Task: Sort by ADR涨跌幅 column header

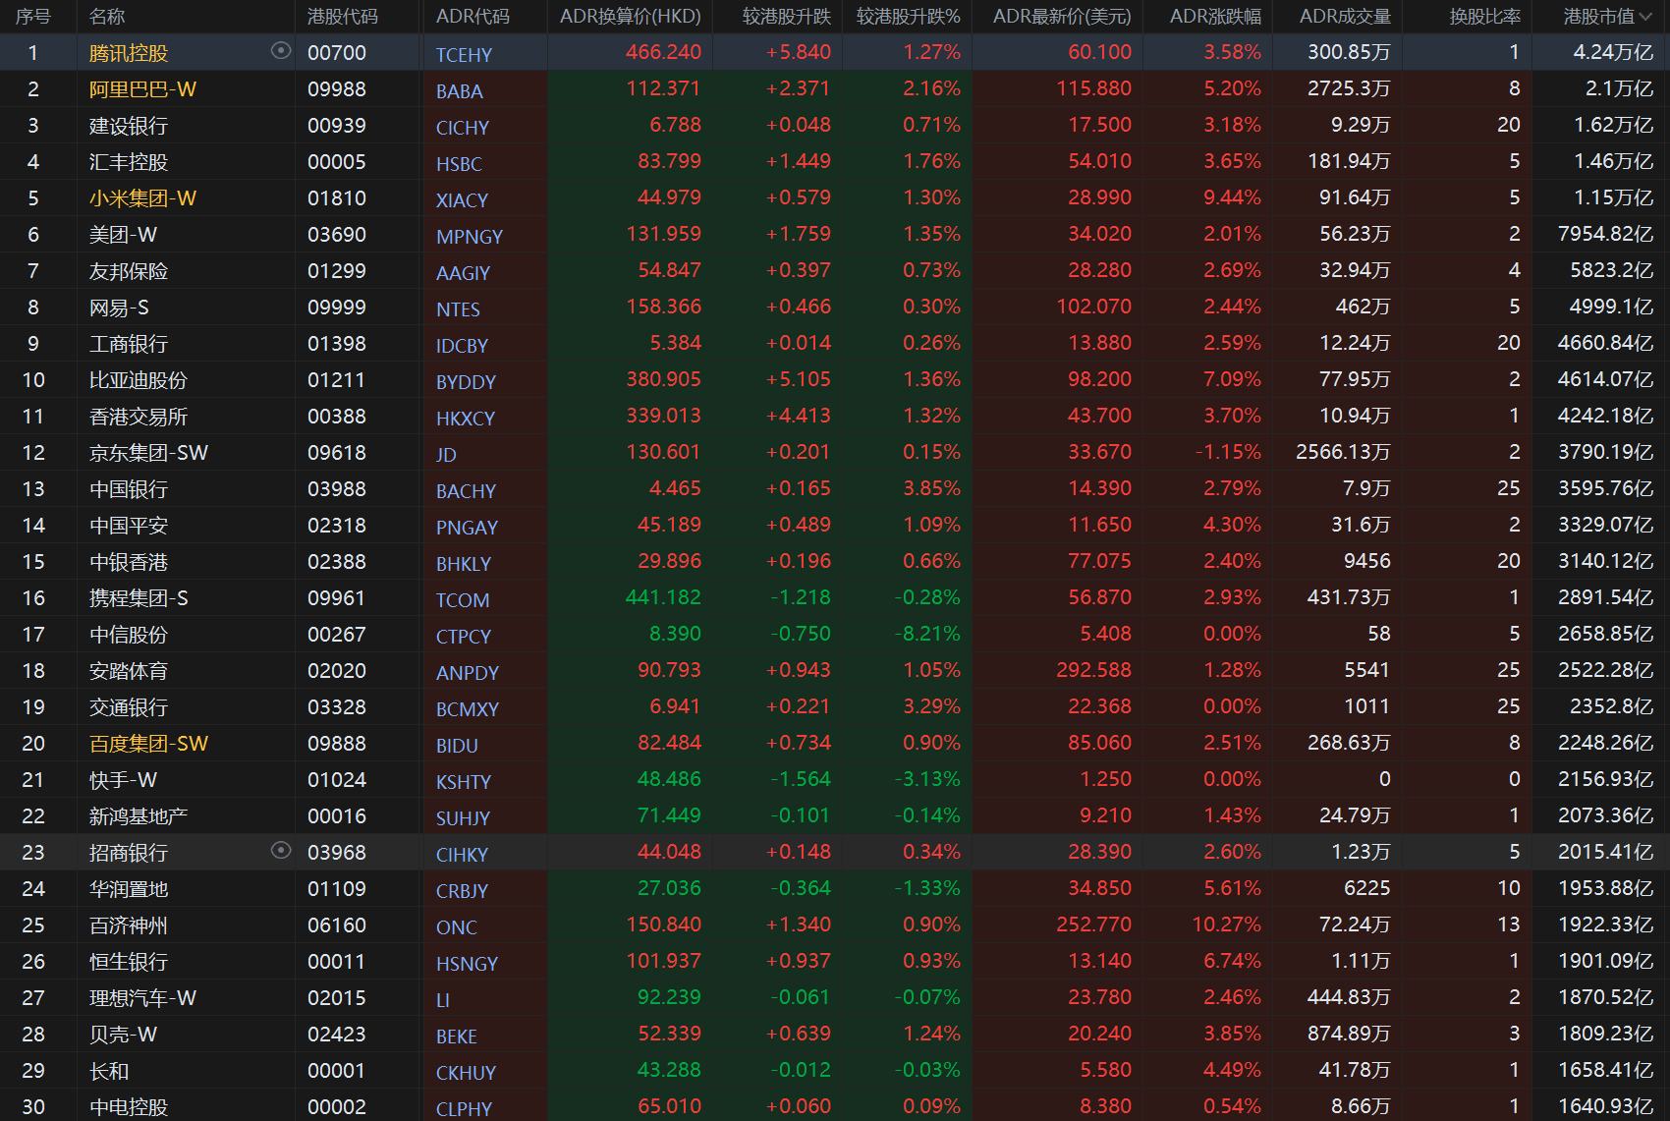Action: click(1215, 17)
